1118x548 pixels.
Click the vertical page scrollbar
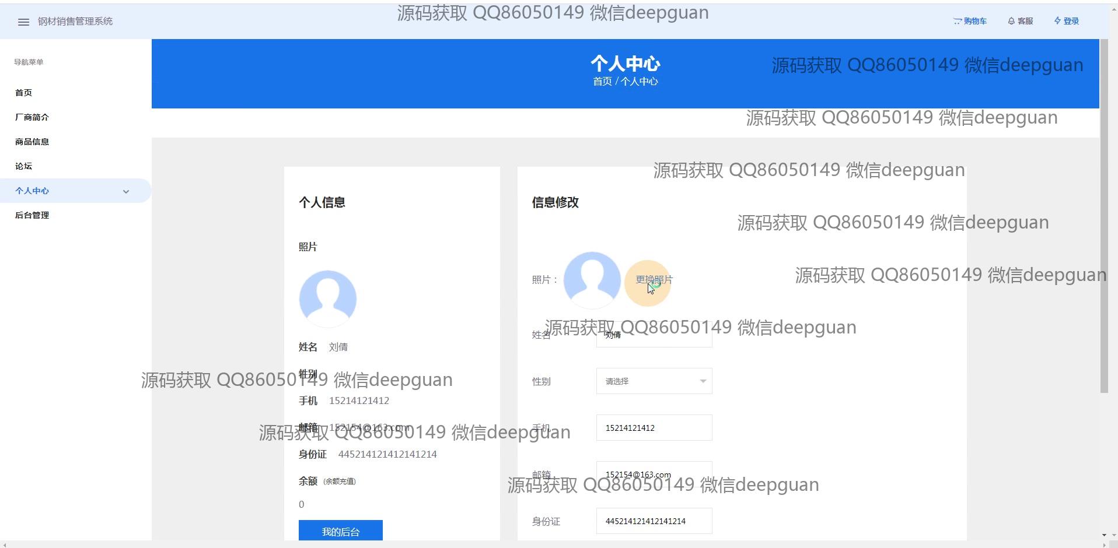pos(1103,216)
